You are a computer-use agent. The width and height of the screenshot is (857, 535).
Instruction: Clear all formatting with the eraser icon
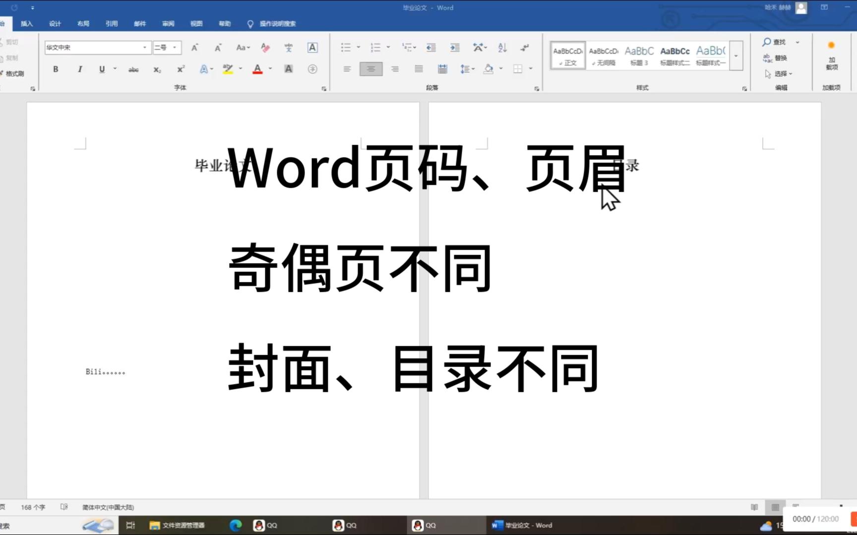(265, 48)
